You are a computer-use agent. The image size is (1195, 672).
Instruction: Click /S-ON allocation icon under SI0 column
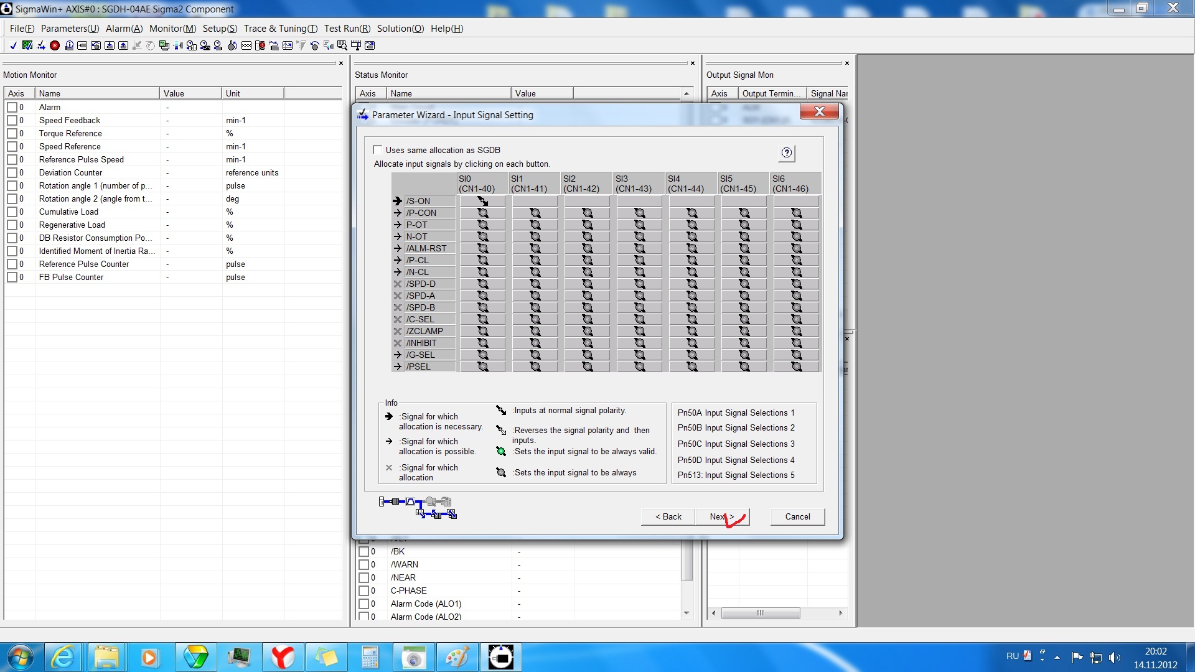click(x=482, y=201)
